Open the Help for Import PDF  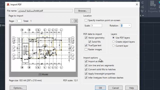[131, 88]
